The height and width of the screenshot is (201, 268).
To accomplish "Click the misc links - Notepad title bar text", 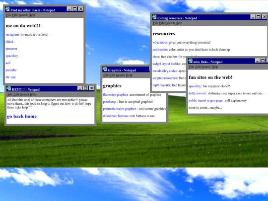I will coord(208,62).
